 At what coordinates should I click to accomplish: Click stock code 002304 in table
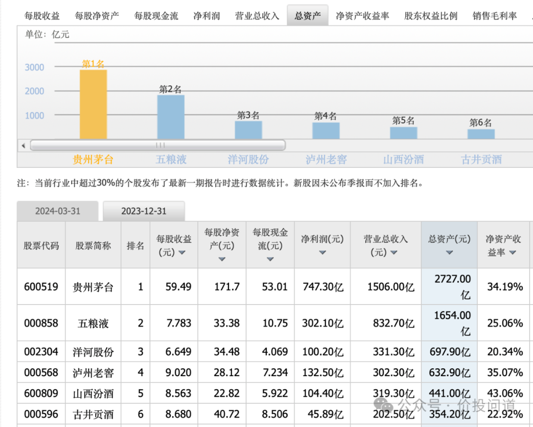(41, 351)
